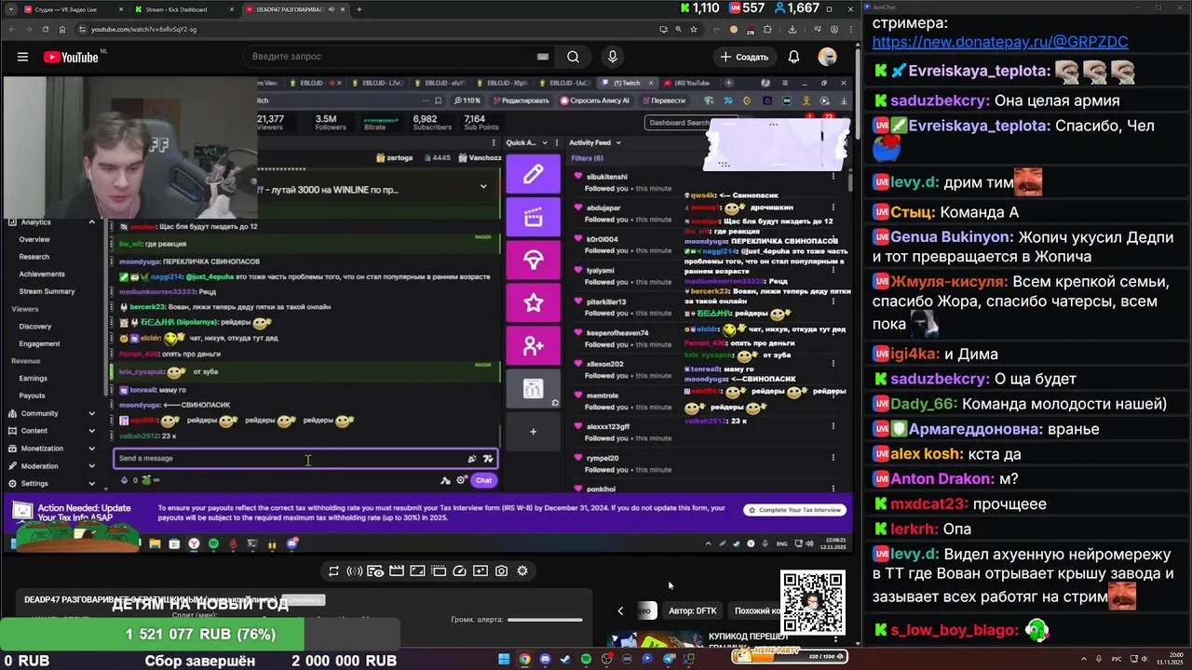Open Earnings under Revenue
1192x670 pixels.
pos(34,378)
